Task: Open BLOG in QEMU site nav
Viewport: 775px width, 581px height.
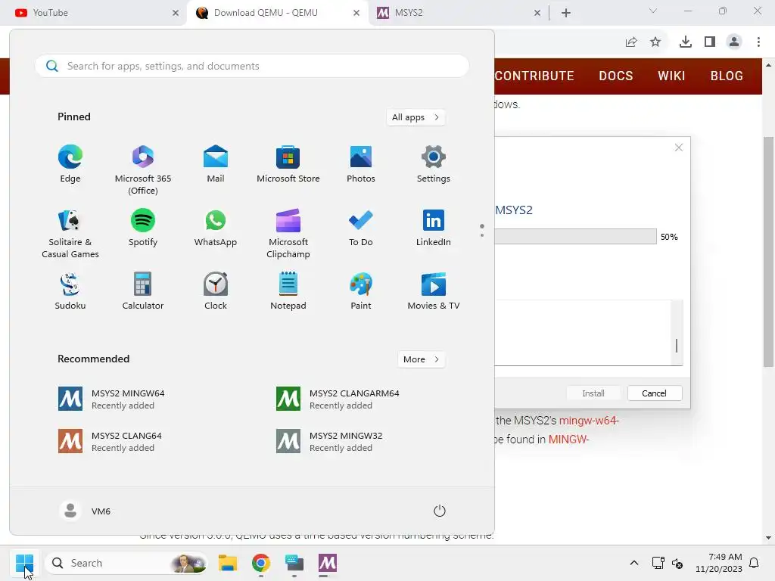Action: (x=727, y=76)
